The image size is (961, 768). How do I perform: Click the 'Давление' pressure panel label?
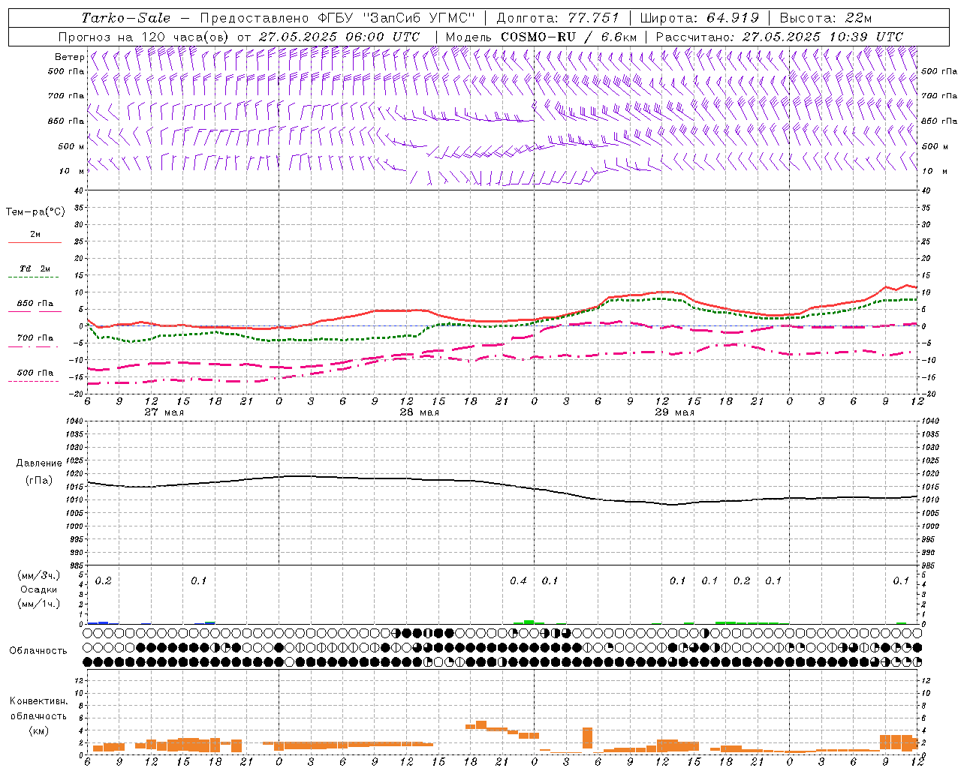[x=38, y=463]
